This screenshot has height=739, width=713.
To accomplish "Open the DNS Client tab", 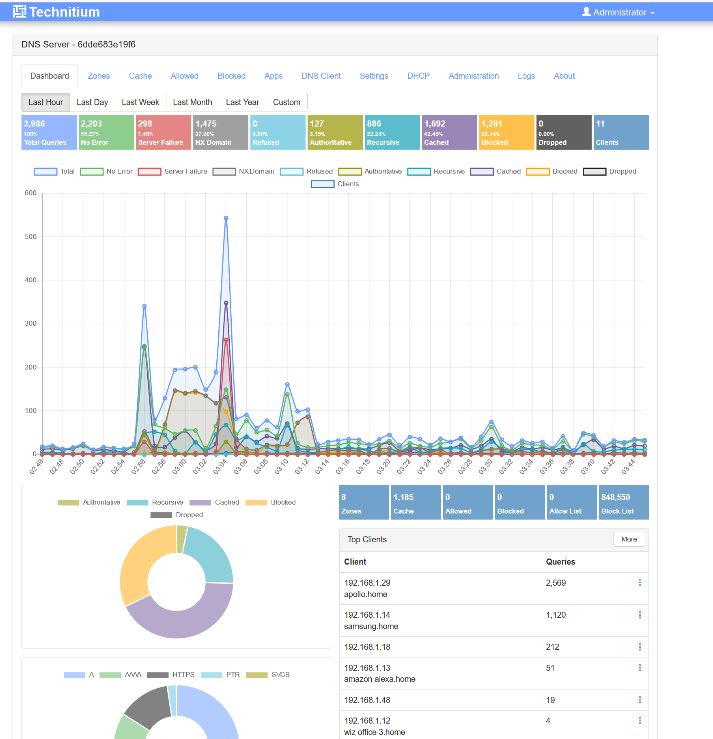I will [321, 76].
